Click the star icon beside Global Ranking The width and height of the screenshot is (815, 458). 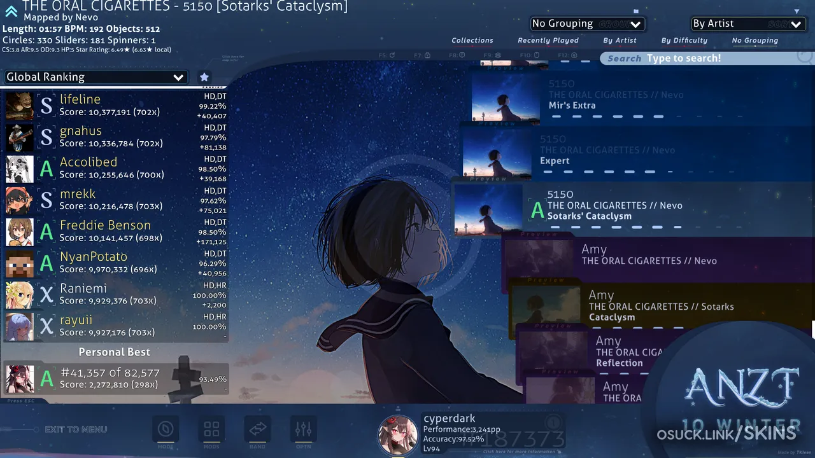(x=204, y=77)
